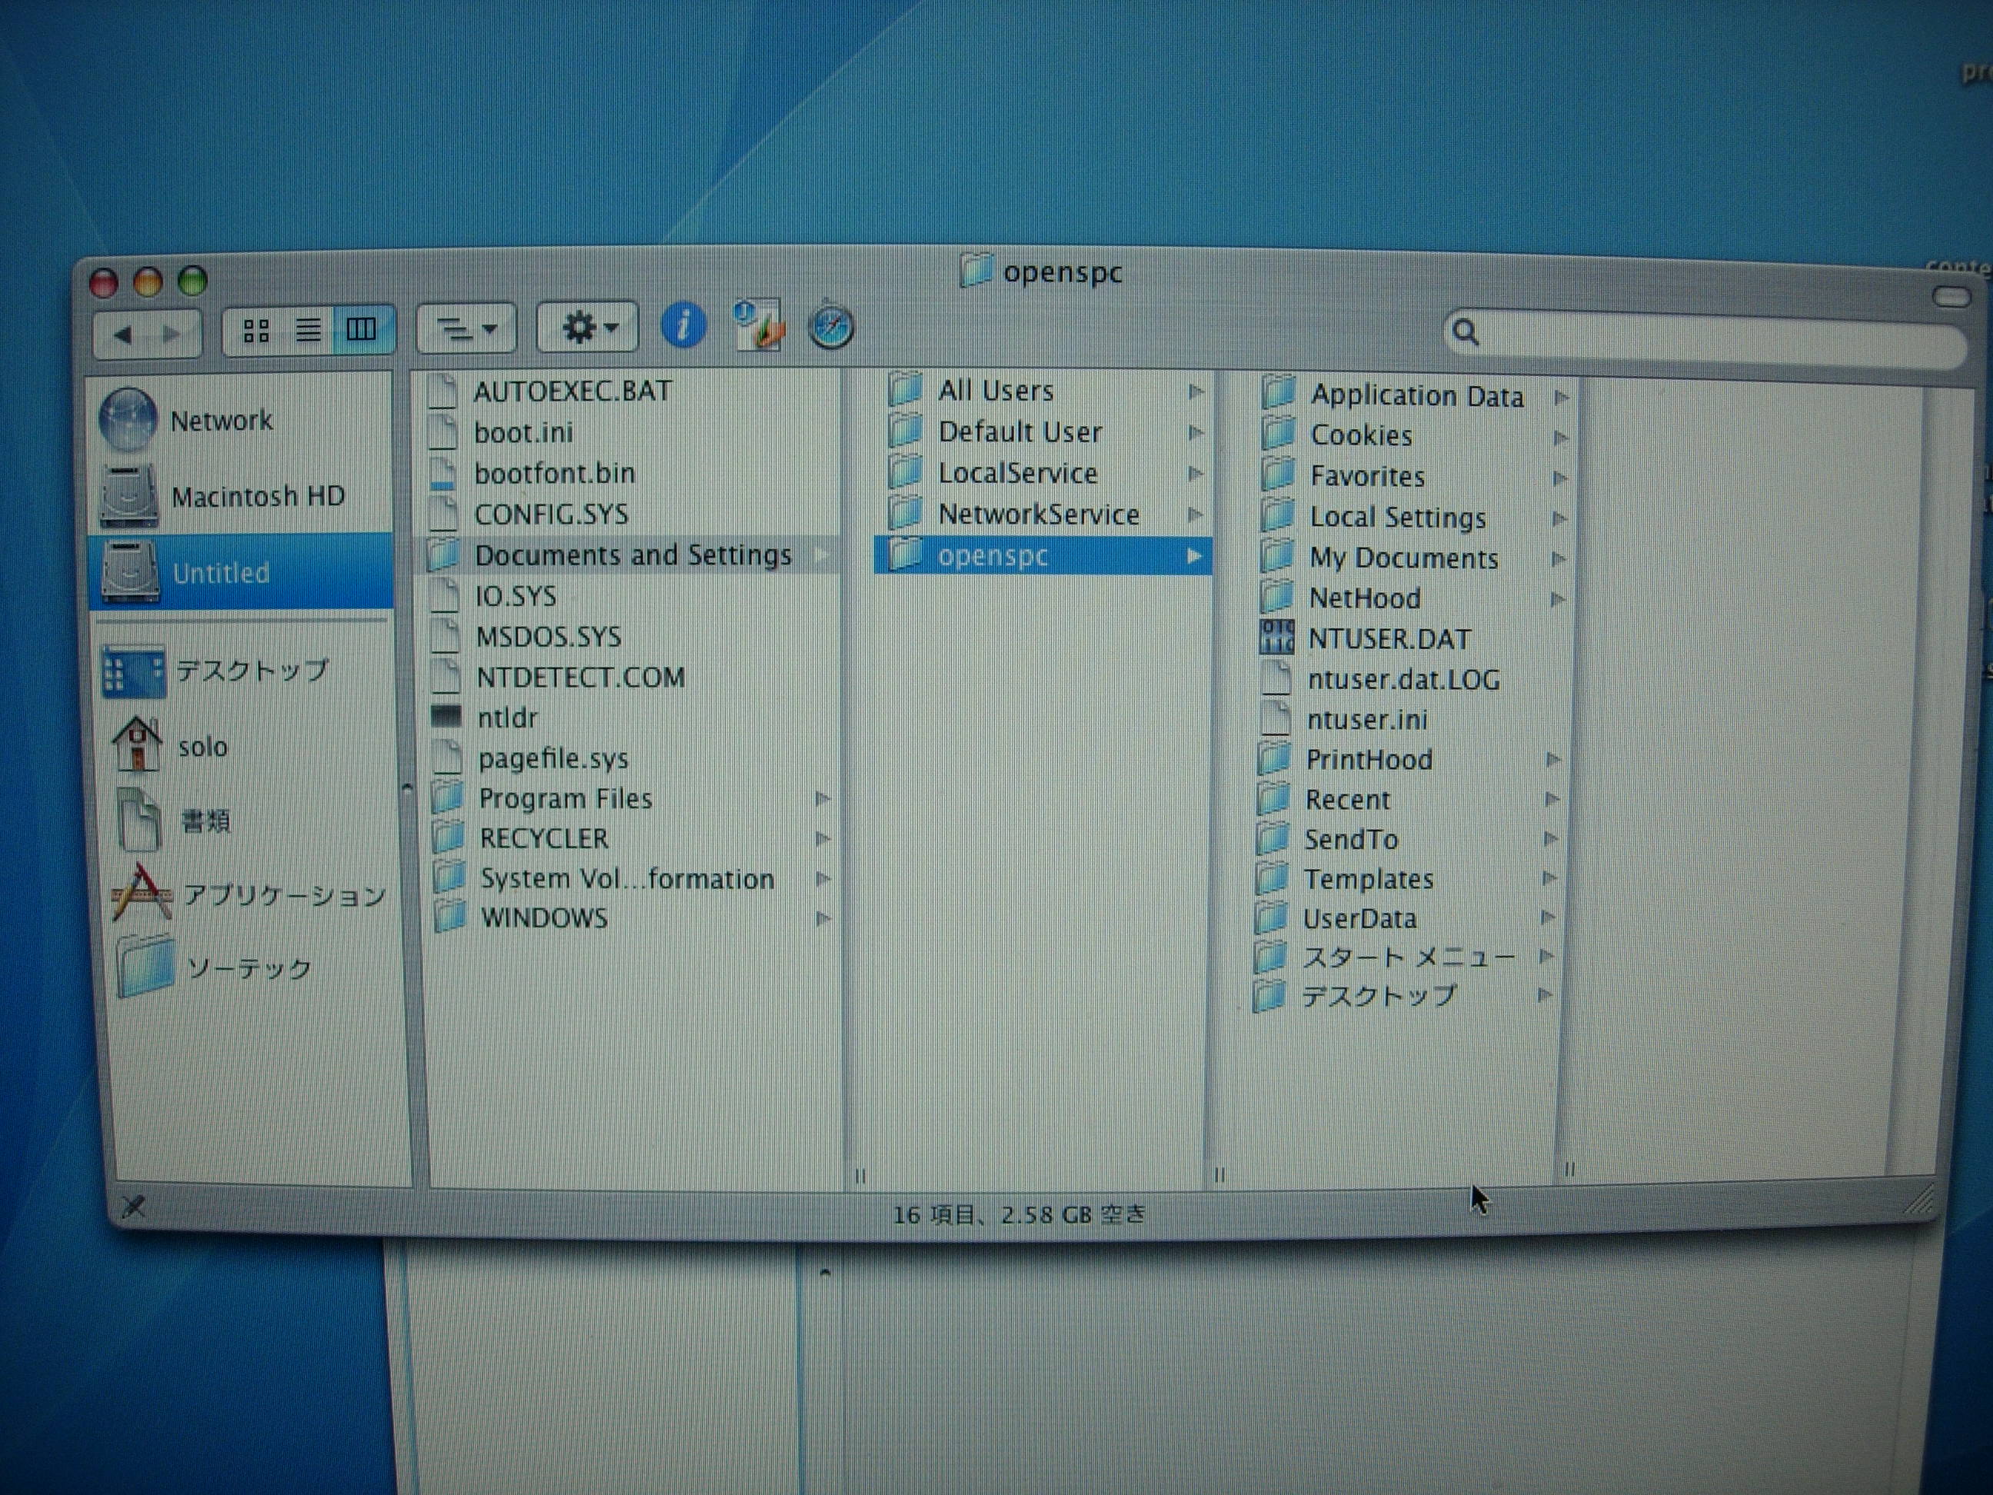Click the yellow minimize window button

(x=148, y=281)
